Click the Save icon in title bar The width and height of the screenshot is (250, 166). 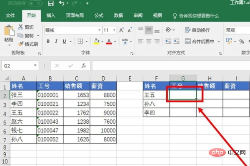coord(51,3)
